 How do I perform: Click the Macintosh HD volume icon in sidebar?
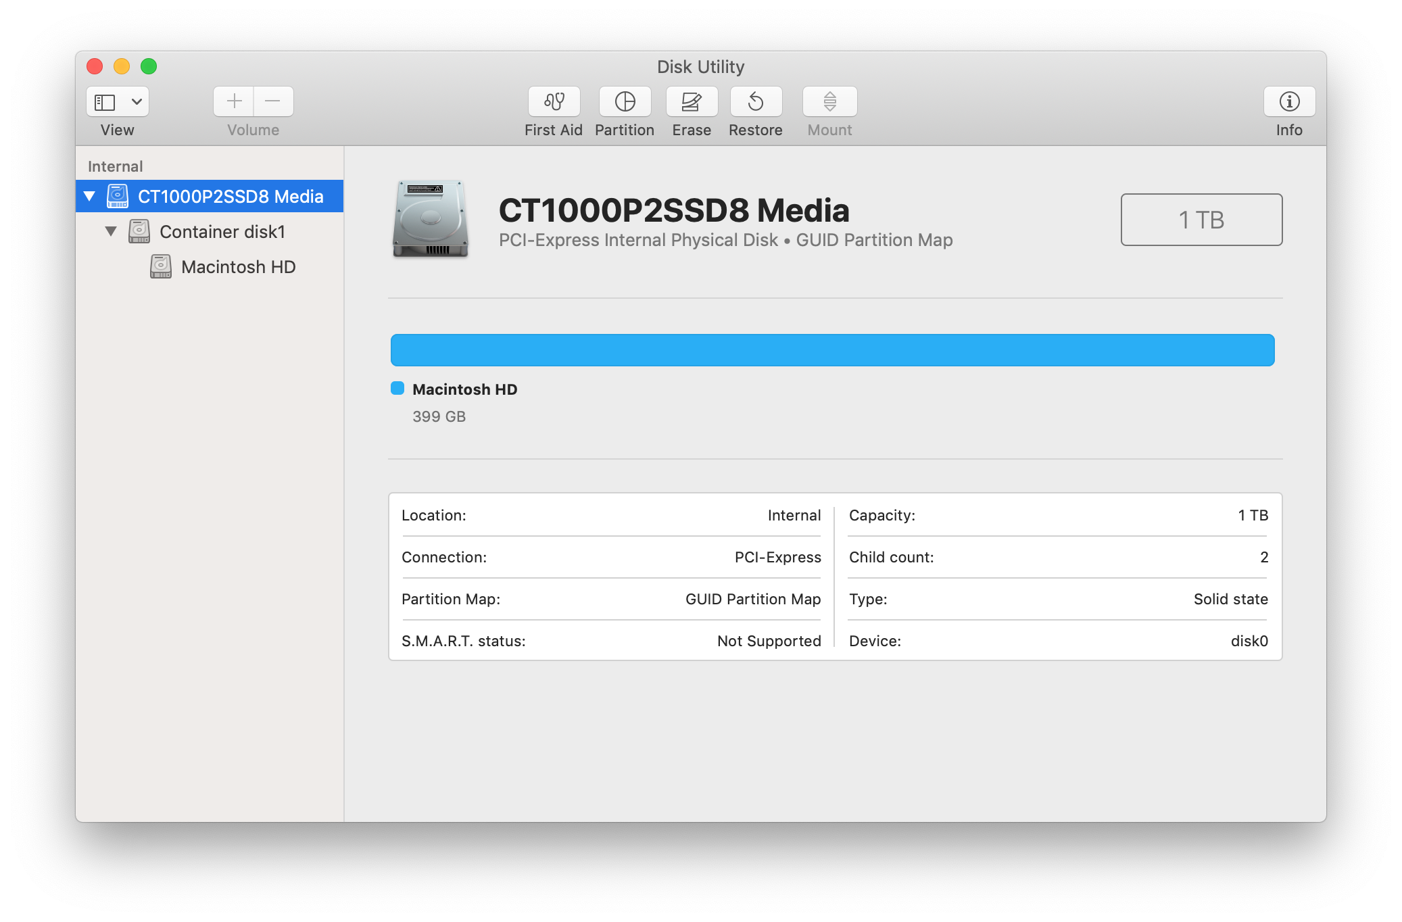tap(160, 266)
